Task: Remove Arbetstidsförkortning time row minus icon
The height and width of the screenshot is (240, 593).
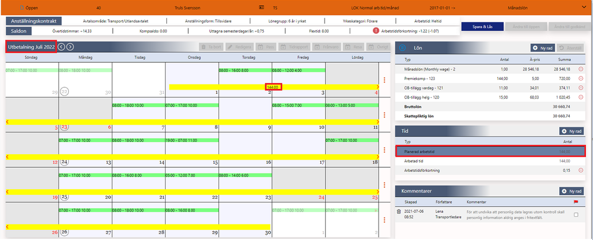Action: tap(581, 171)
